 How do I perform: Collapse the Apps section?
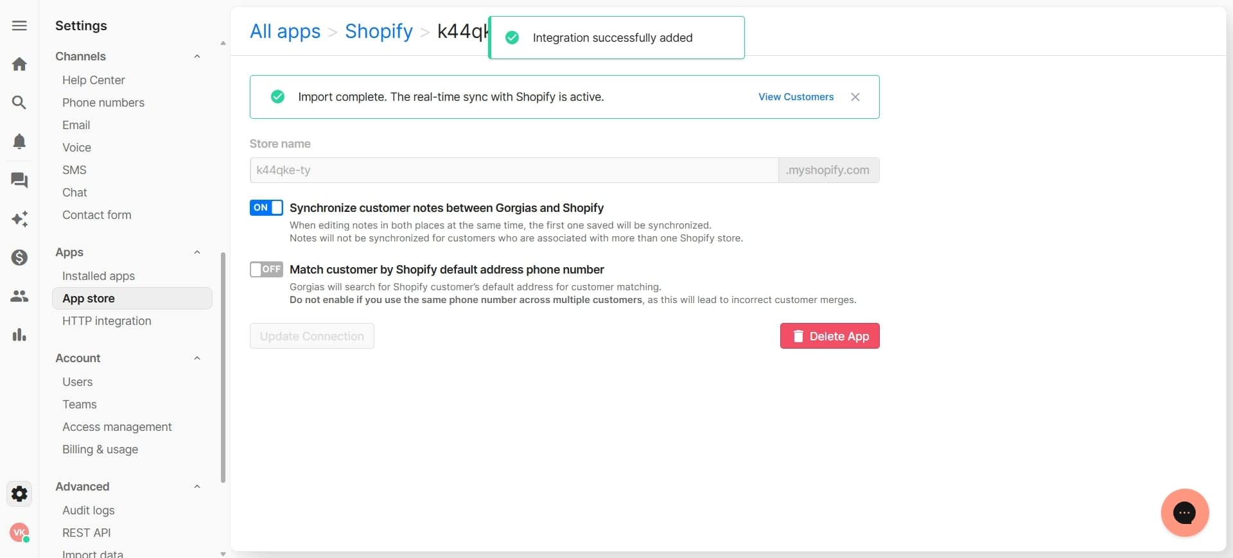[197, 252]
